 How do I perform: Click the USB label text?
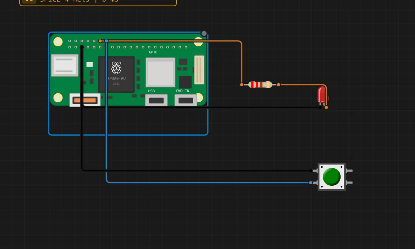(151, 91)
